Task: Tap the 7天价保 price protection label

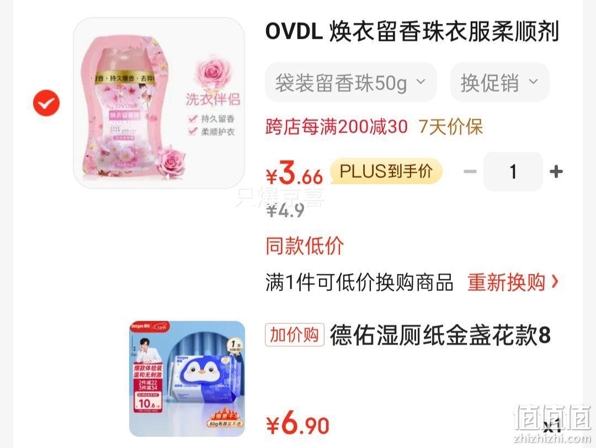Action: 451,127
